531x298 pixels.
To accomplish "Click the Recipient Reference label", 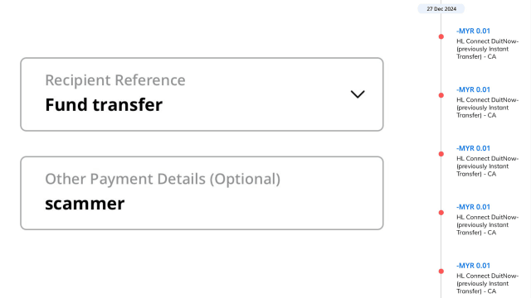I will pyautogui.click(x=115, y=80).
